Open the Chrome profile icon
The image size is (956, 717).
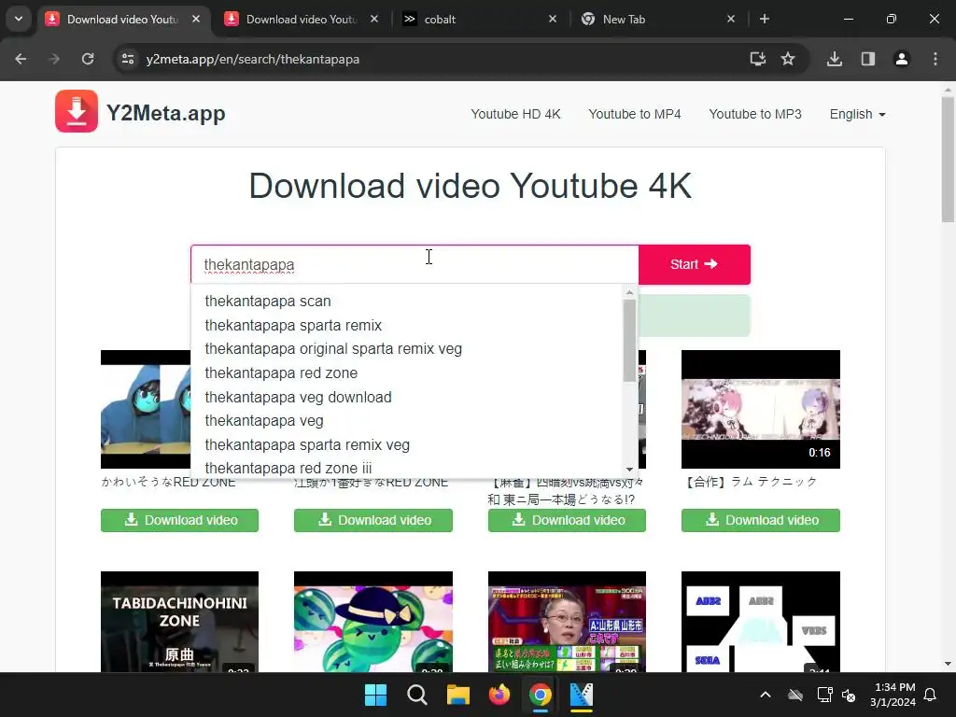(x=901, y=59)
